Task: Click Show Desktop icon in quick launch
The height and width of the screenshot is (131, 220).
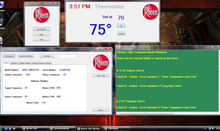Action: pyautogui.click(x=6, y=128)
